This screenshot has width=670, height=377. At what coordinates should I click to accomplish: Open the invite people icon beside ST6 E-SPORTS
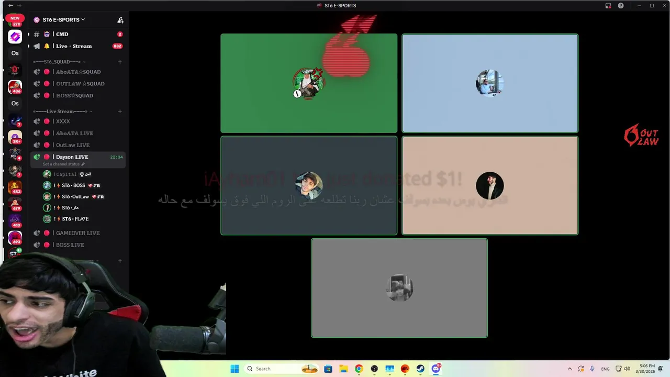[x=120, y=20]
